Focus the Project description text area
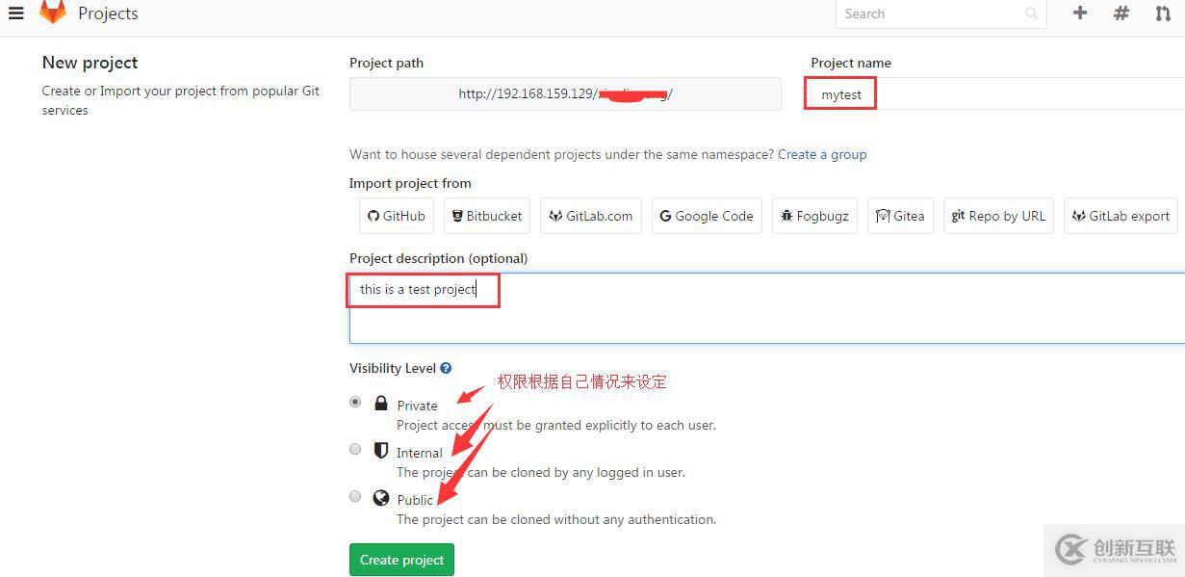Image resolution: width=1185 pixels, height=577 pixels. (x=767, y=308)
